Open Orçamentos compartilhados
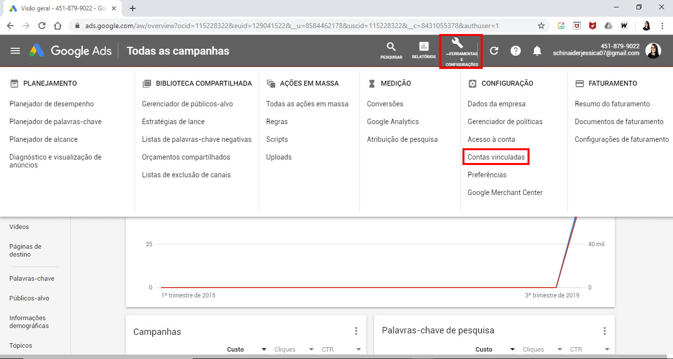Screen dimensions: 673x359 coord(186,157)
